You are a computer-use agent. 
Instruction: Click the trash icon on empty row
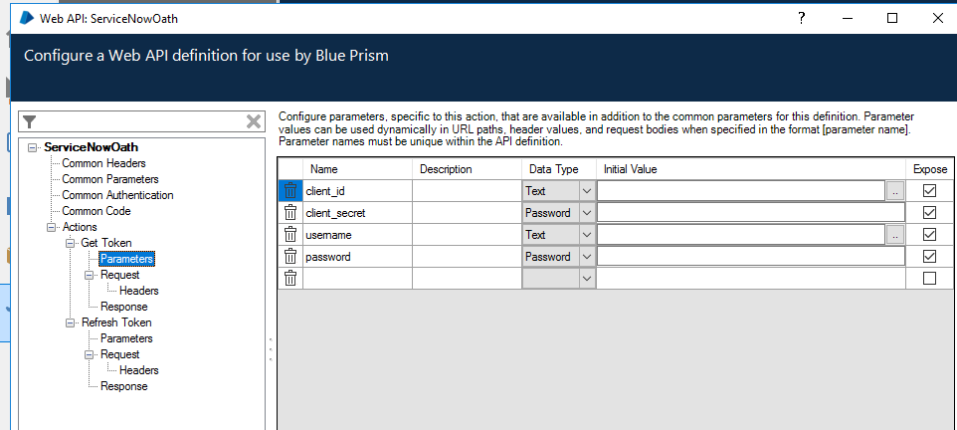point(289,278)
